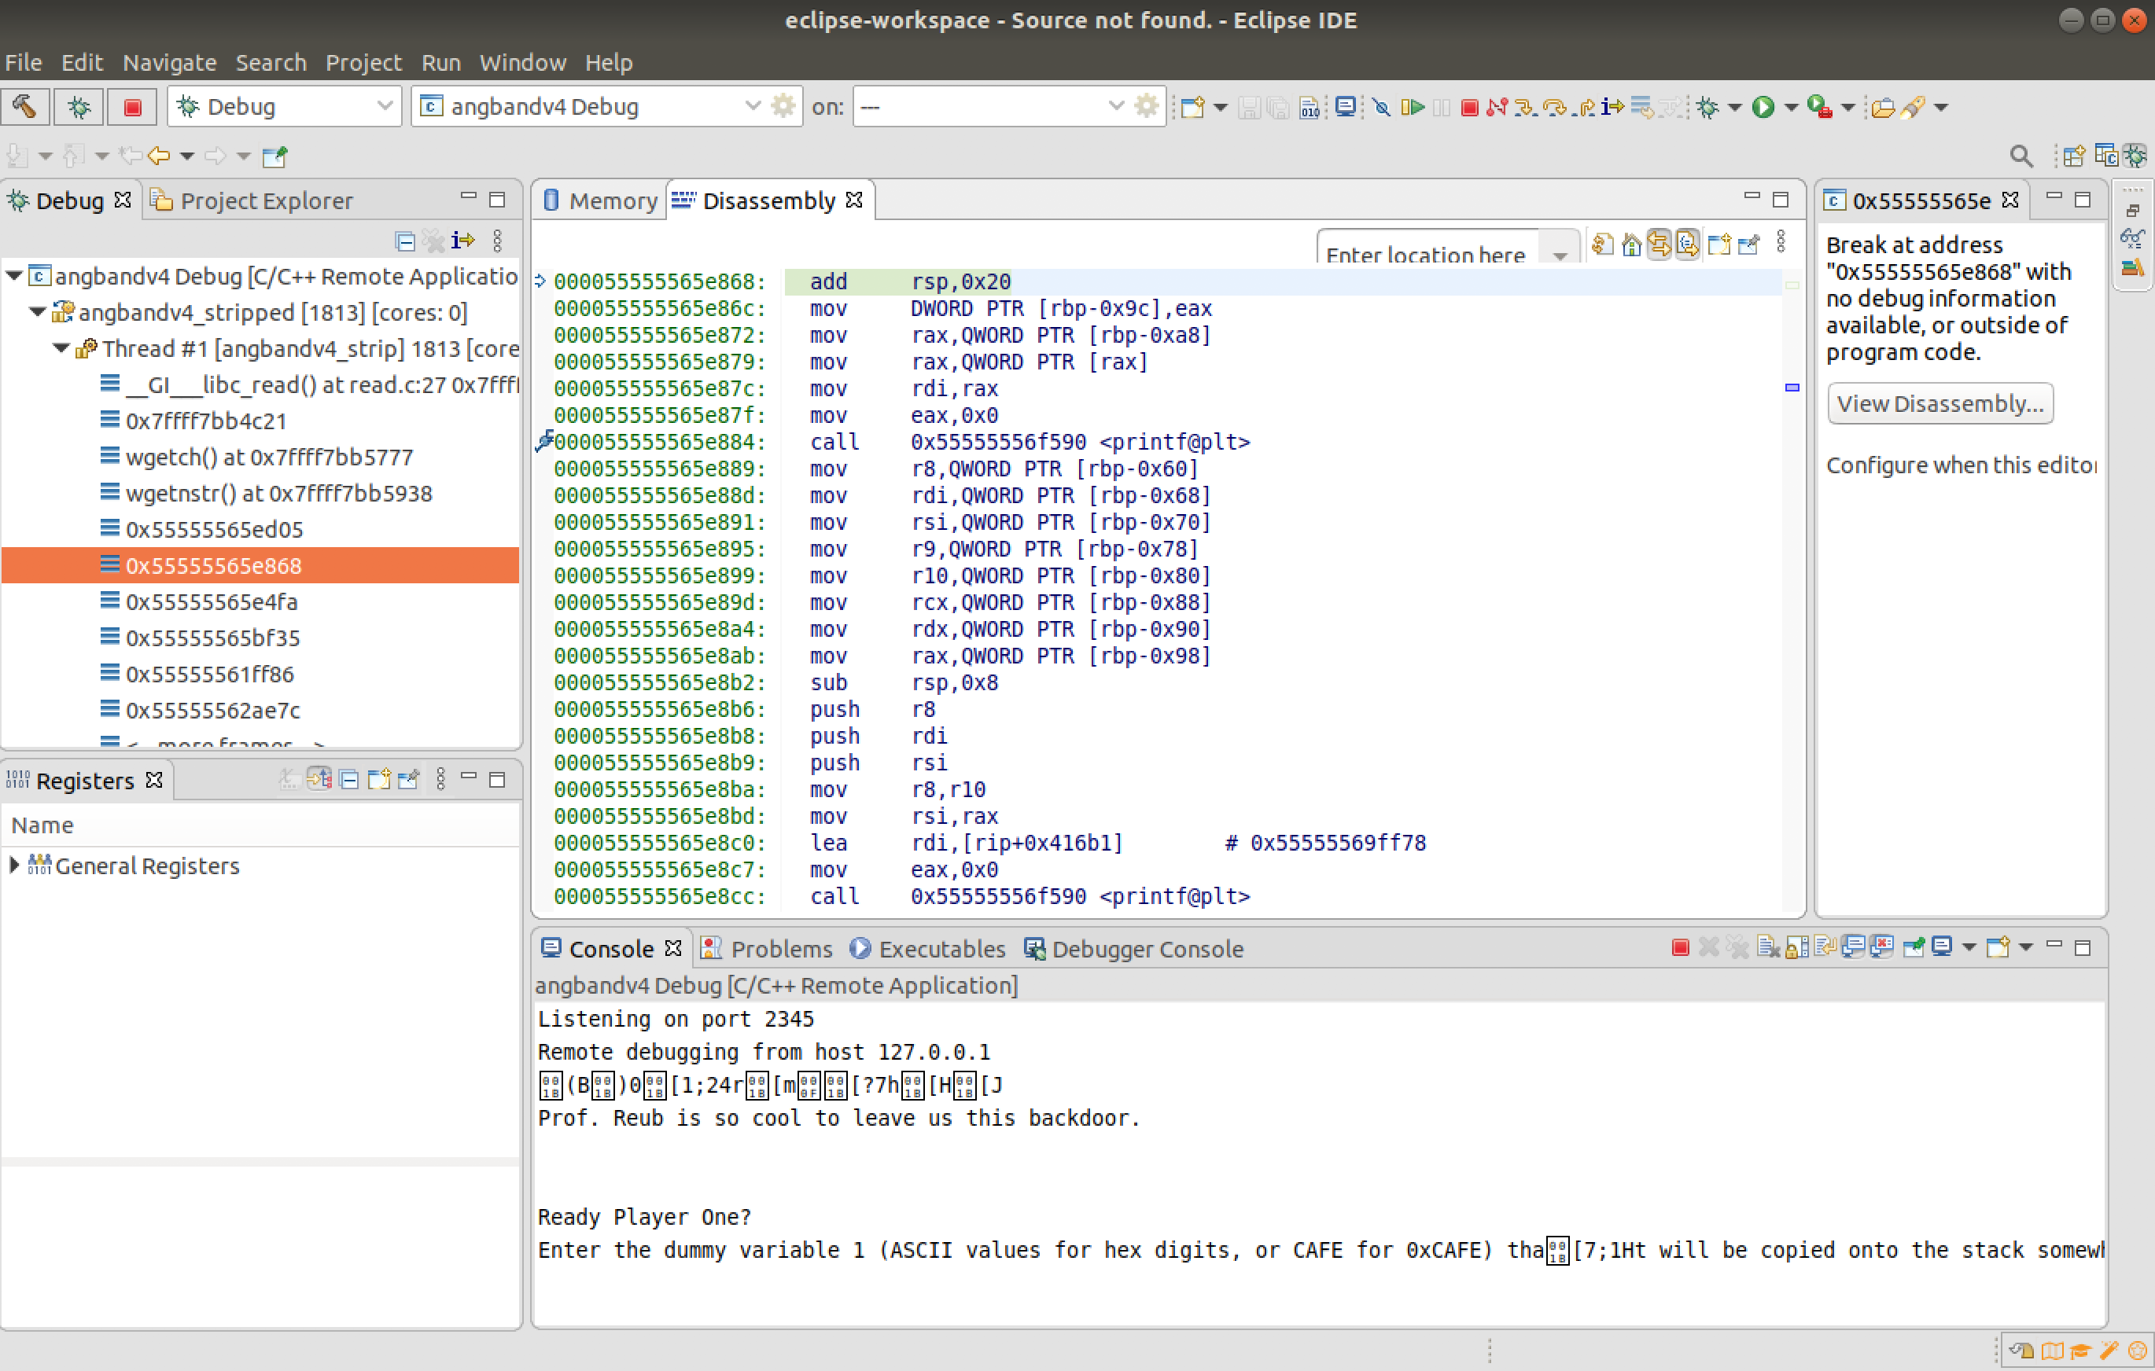Click the Step Over icon
The height and width of the screenshot is (1371, 2155).
coord(1554,108)
